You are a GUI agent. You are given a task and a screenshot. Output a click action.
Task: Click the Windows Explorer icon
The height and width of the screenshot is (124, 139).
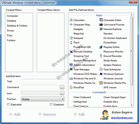pos(101,74)
